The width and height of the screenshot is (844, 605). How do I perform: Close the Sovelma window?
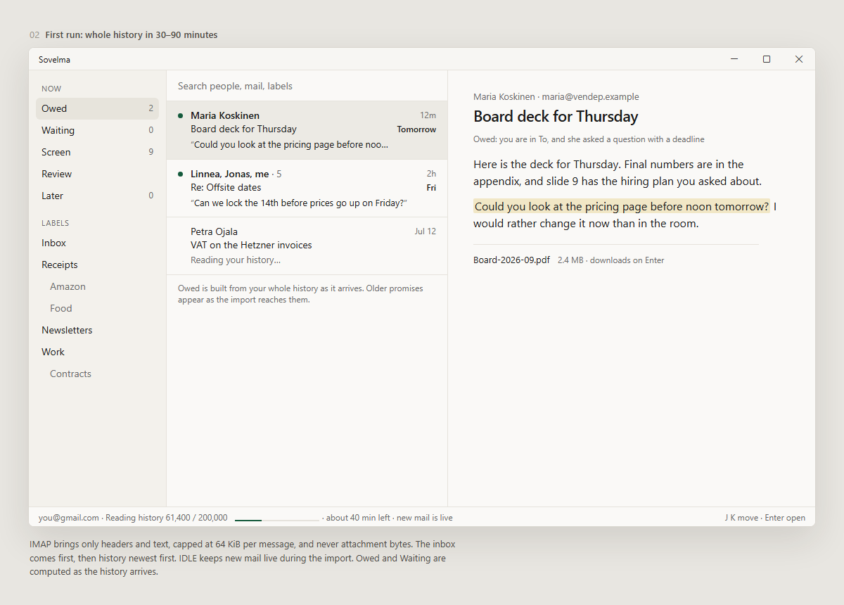coord(799,59)
